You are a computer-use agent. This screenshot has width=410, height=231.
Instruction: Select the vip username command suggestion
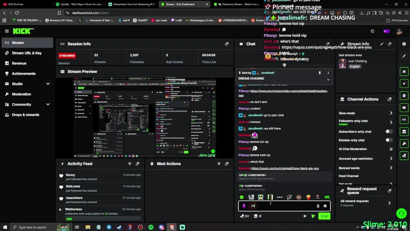tap(284, 187)
